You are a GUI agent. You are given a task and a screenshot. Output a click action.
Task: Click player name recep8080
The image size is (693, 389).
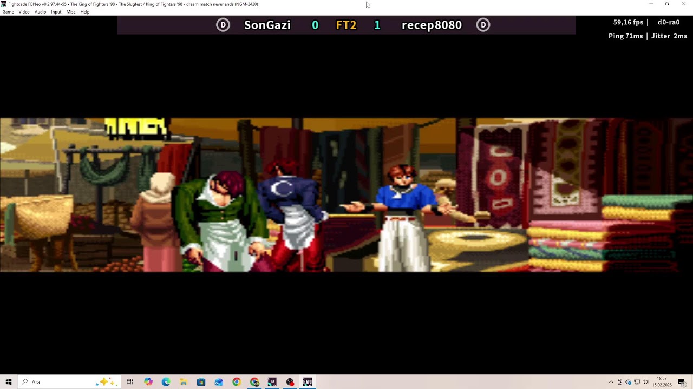coord(432,25)
